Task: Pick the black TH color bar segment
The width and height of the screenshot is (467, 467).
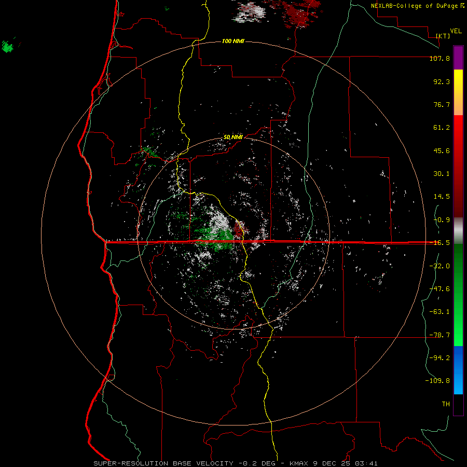Action: coord(458,404)
